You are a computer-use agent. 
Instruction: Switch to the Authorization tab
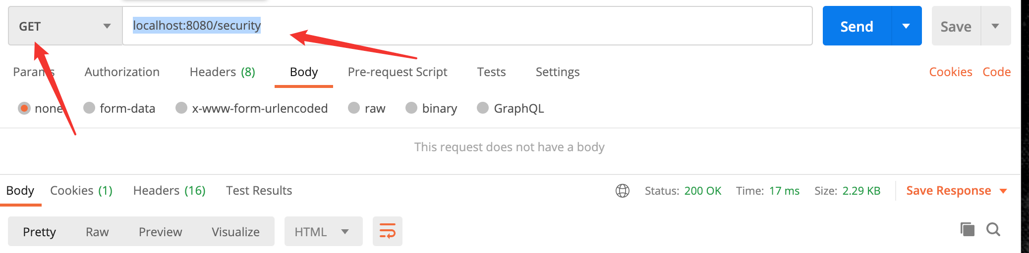pos(122,72)
